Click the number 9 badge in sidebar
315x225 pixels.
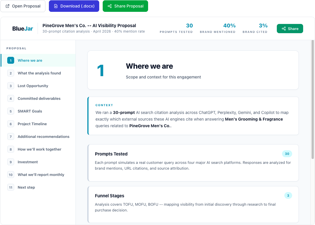11,162
